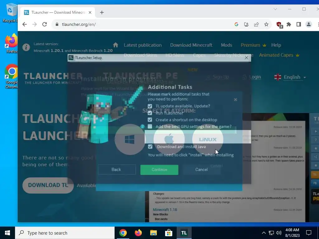Click the volume speaker tray icon

(279, 233)
